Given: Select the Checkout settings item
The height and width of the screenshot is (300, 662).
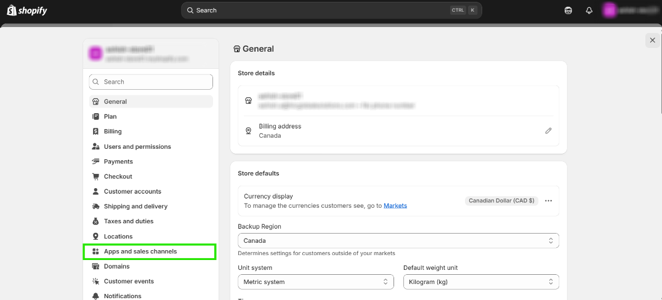Looking at the screenshot, I should (x=118, y=176).
